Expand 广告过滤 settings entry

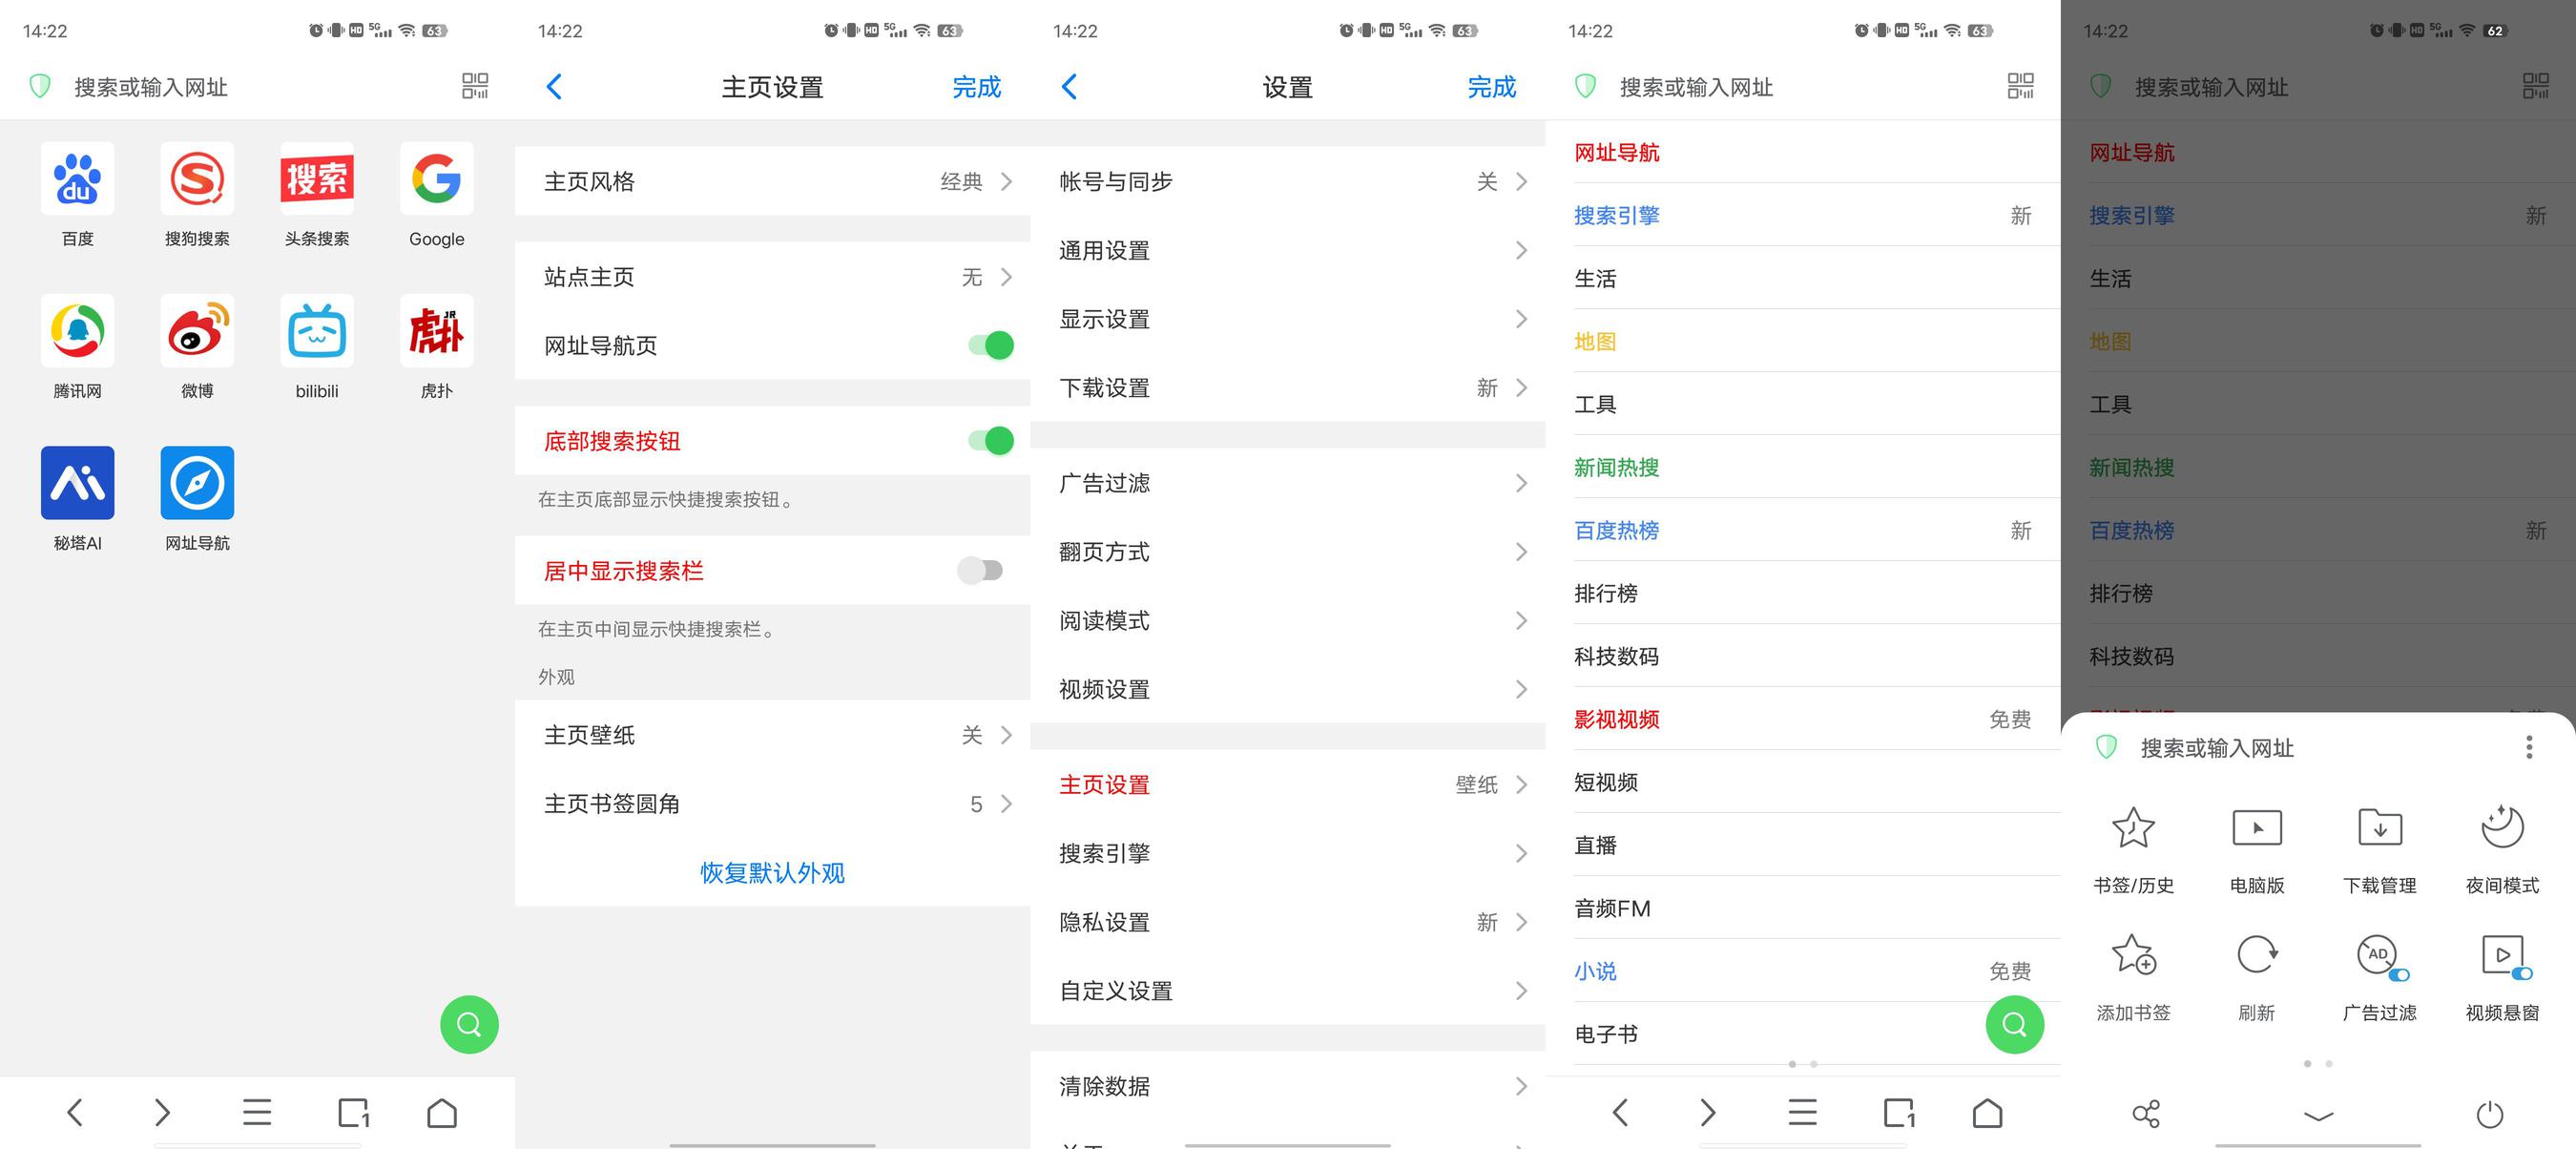[x=1288, y=483]
